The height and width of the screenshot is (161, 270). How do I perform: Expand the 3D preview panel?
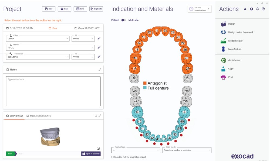coord(100,116)
